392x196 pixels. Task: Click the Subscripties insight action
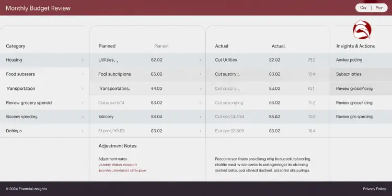(x=349, y=74)
